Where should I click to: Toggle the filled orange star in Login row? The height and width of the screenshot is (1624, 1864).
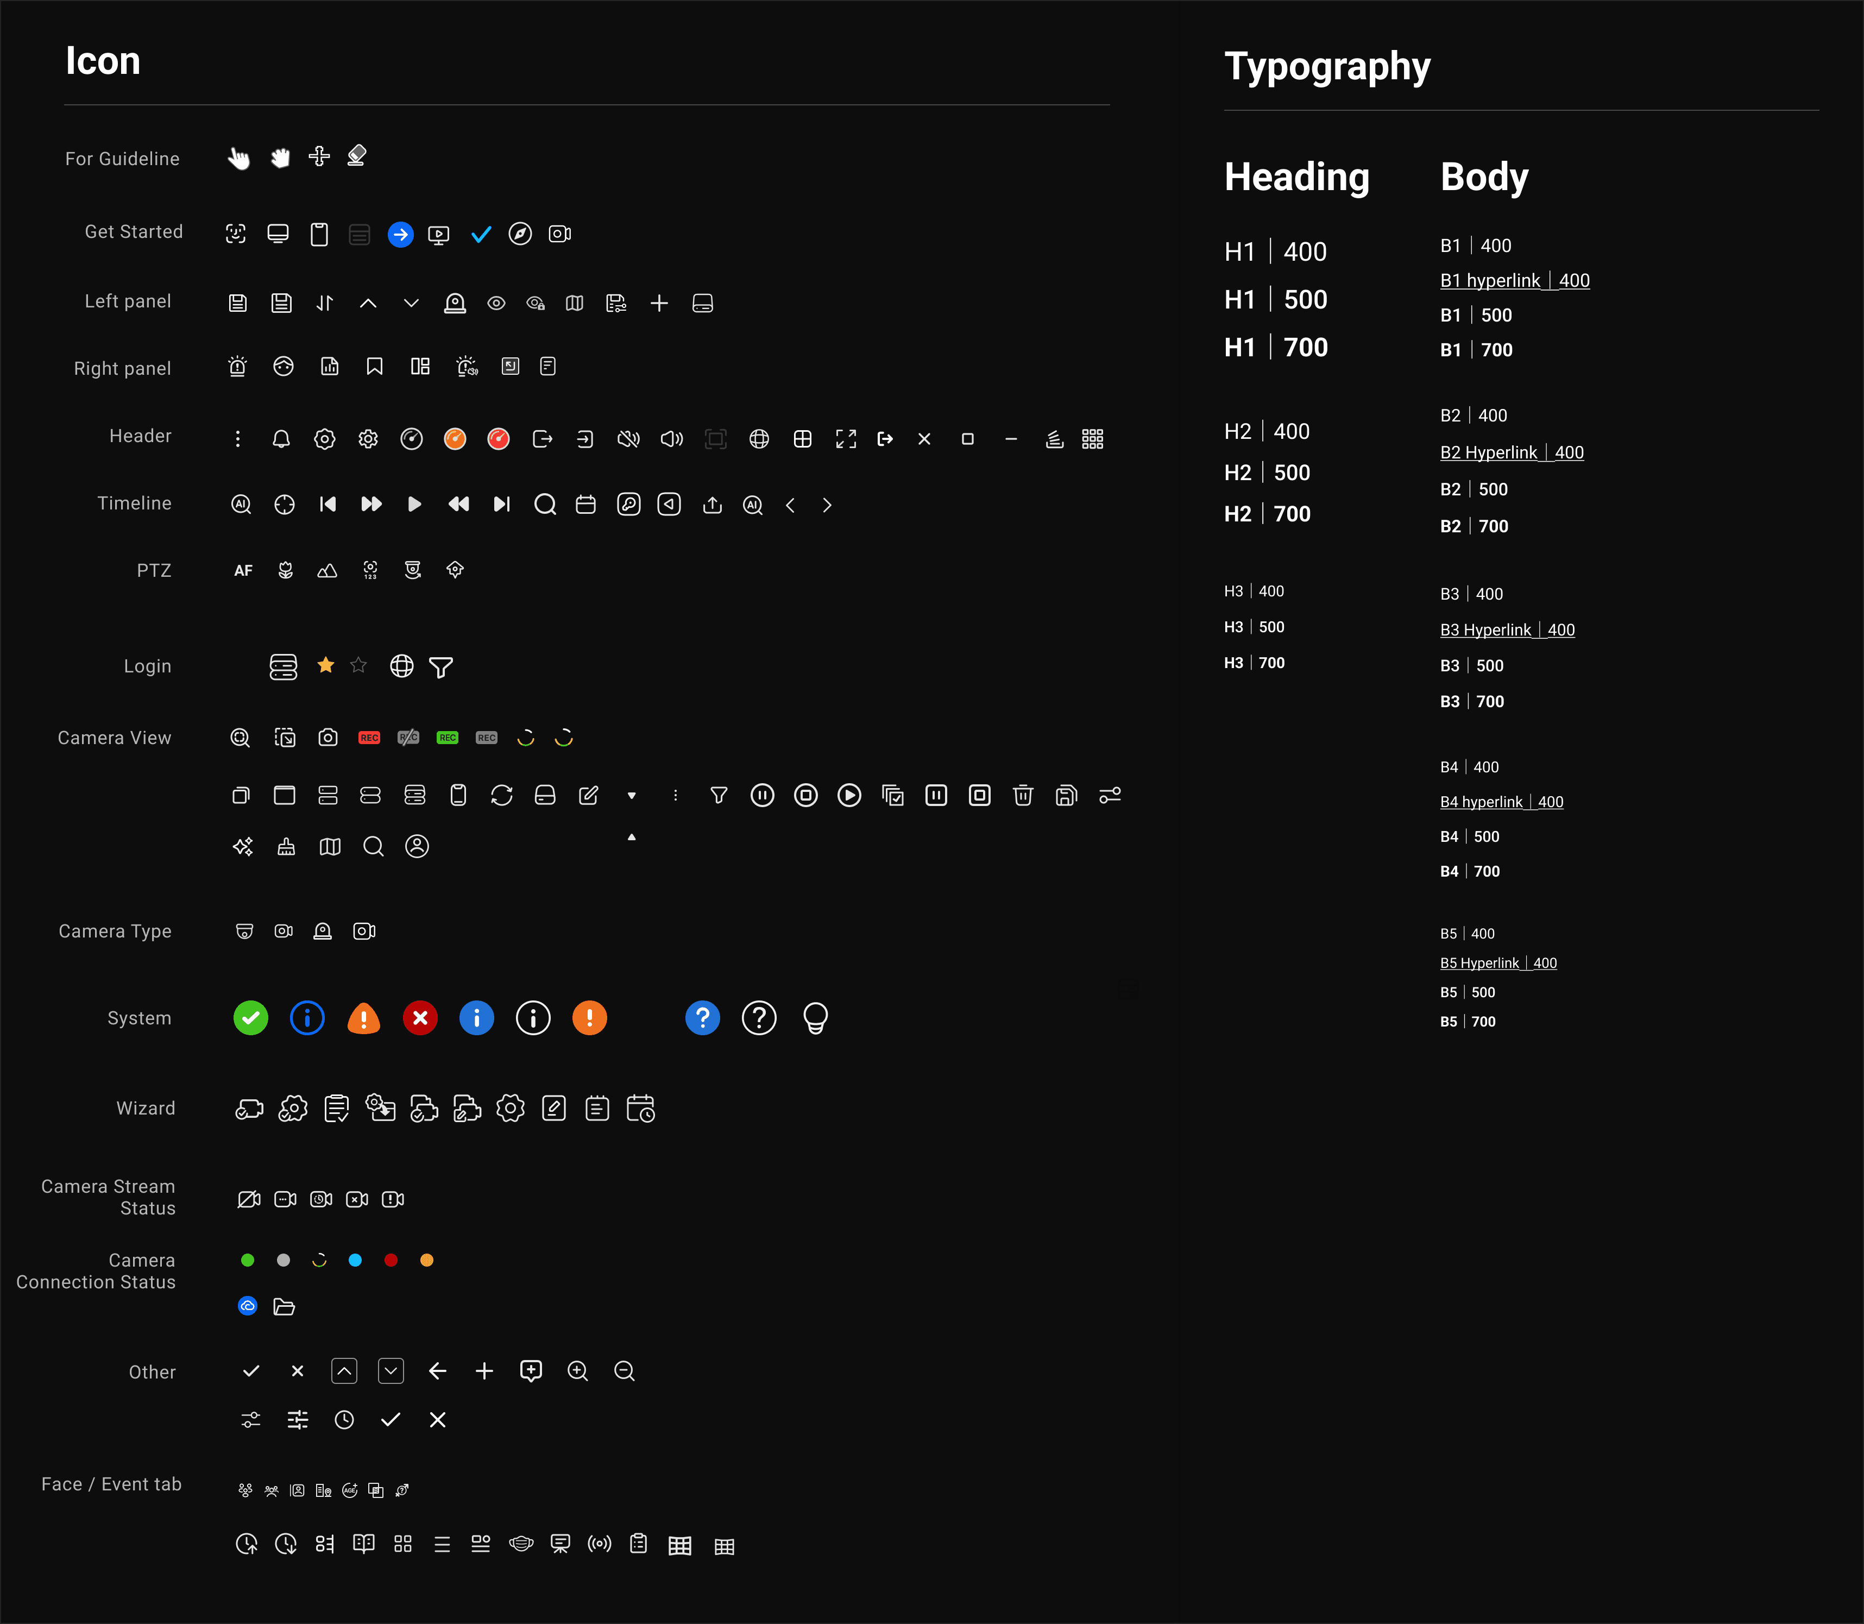tap(325, 666)
